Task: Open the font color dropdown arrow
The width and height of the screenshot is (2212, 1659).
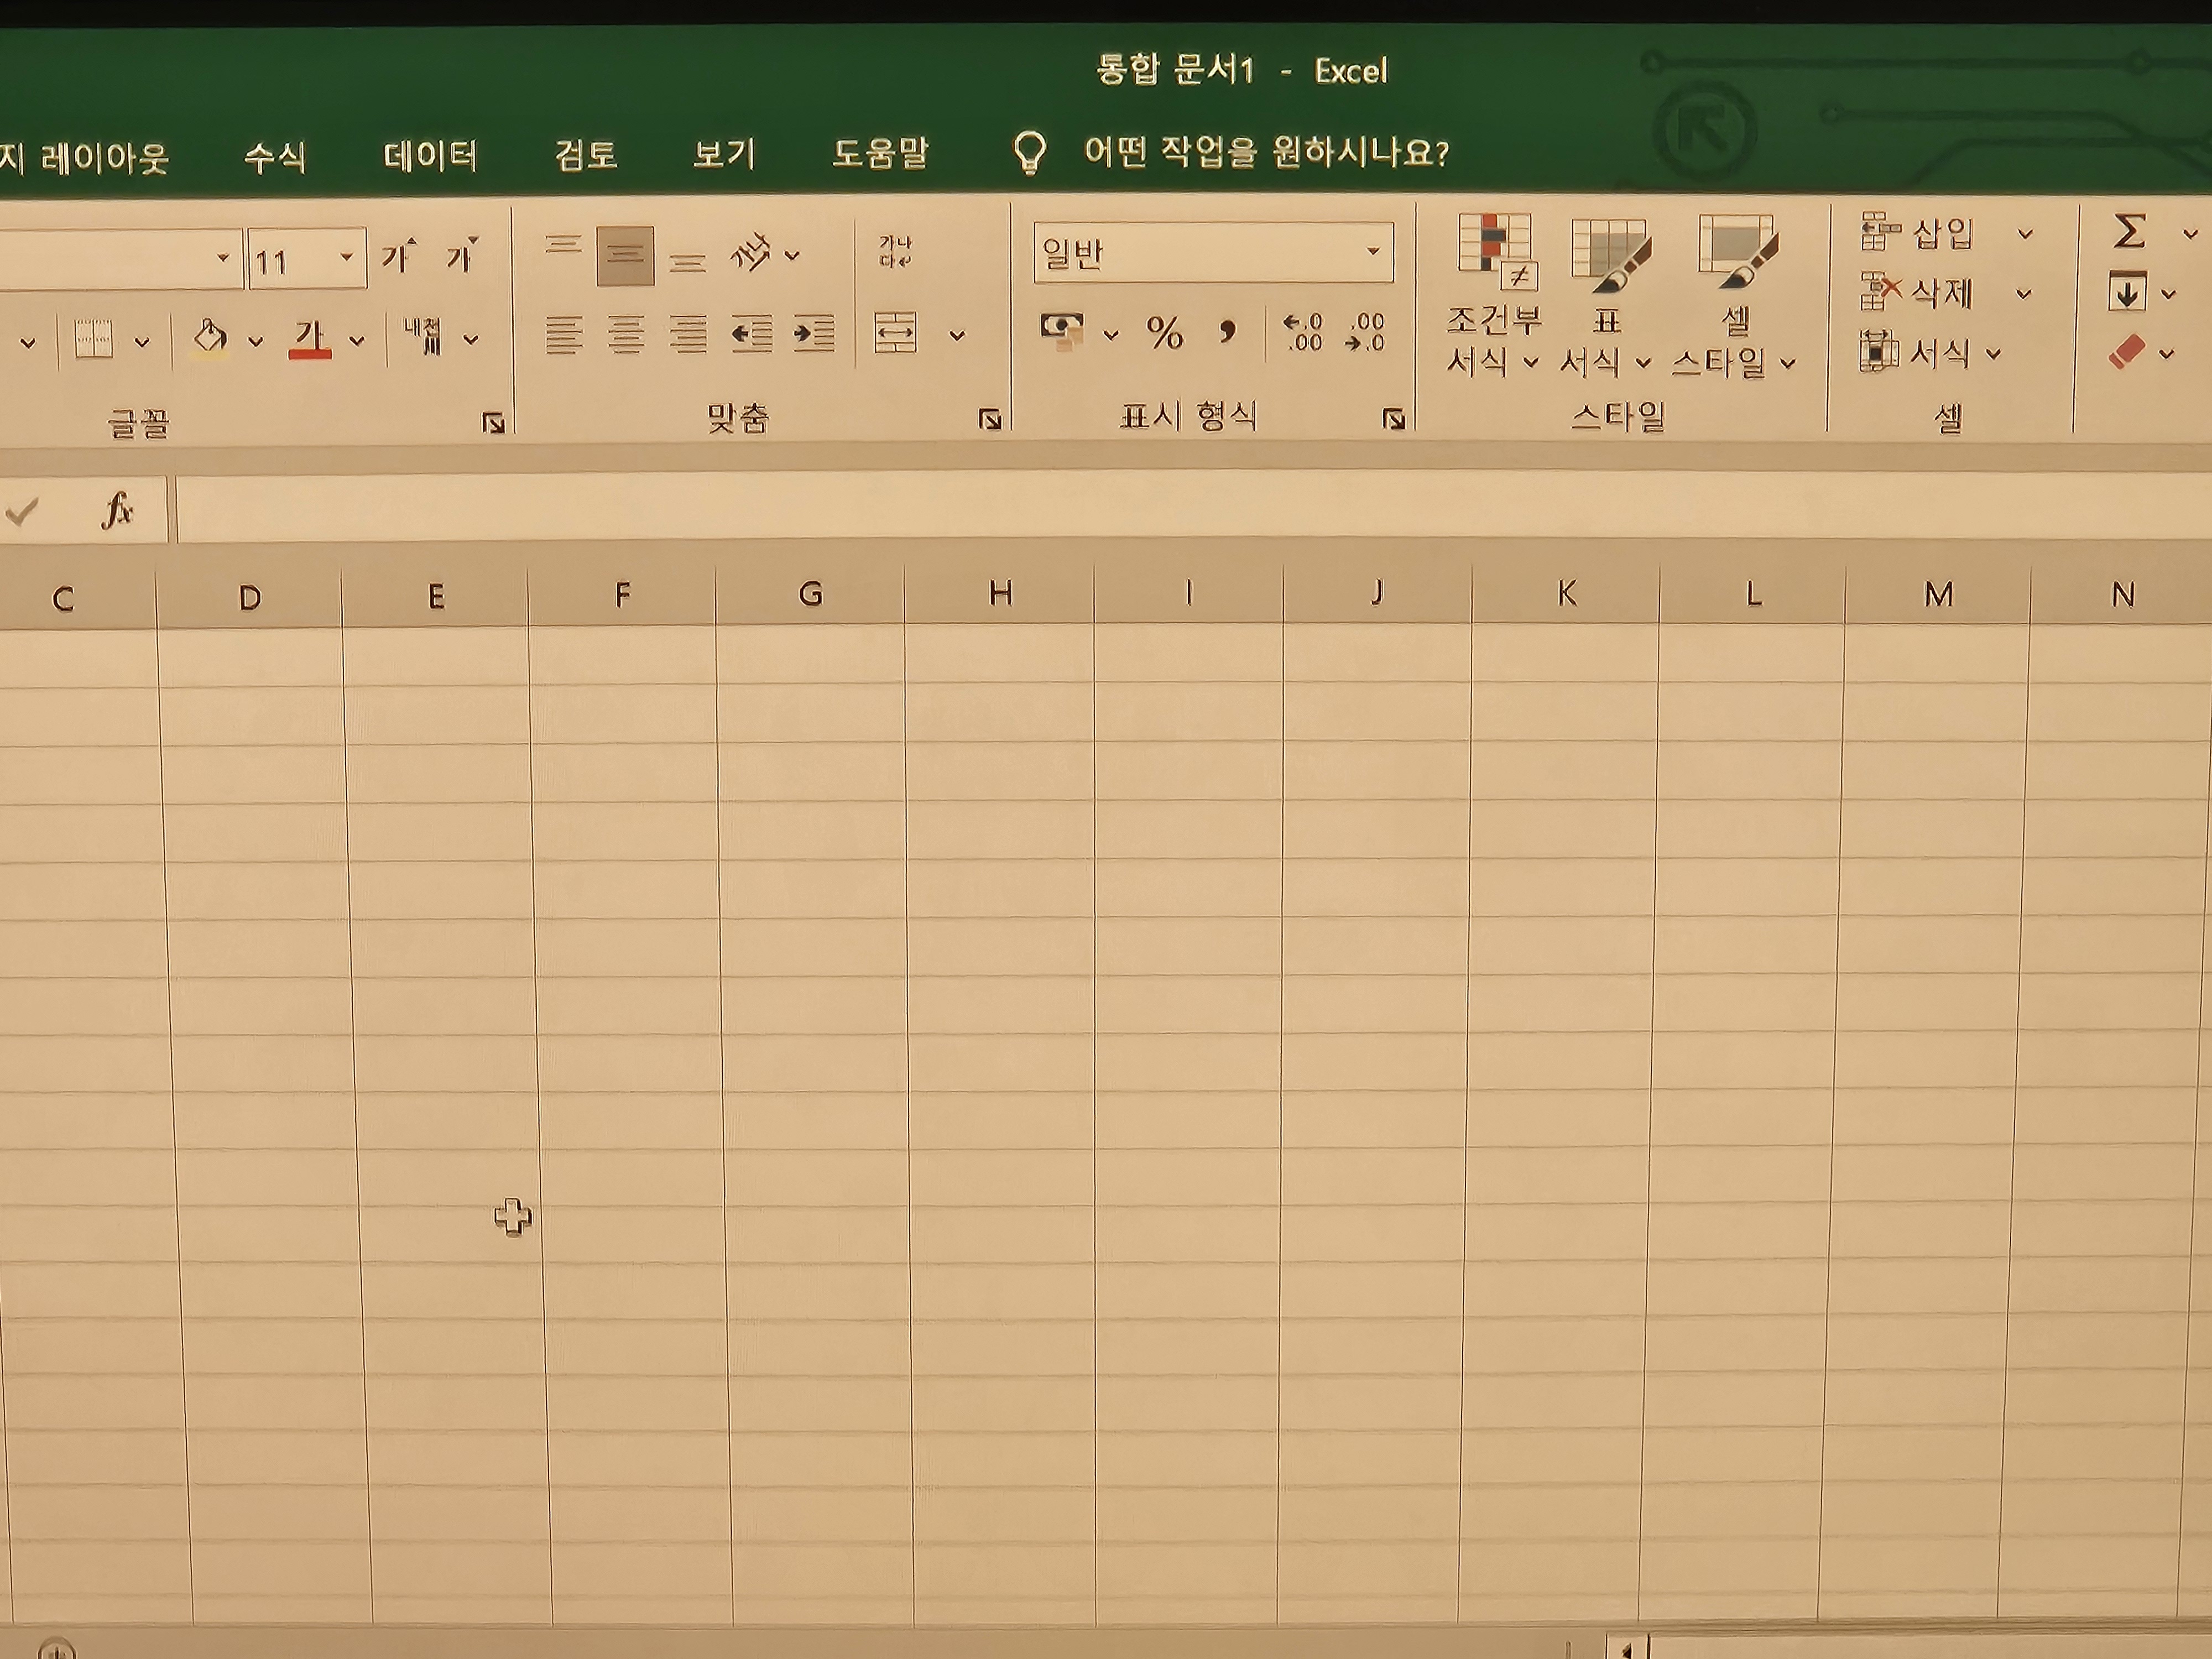Action: pyautogui.click(x=357, y=341)
